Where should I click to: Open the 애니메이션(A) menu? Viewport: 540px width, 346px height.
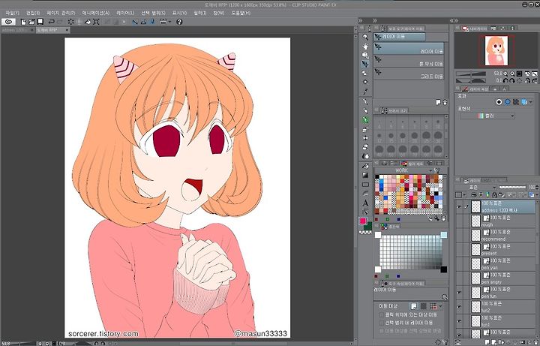pyautogui.click(x=96, y=13)
